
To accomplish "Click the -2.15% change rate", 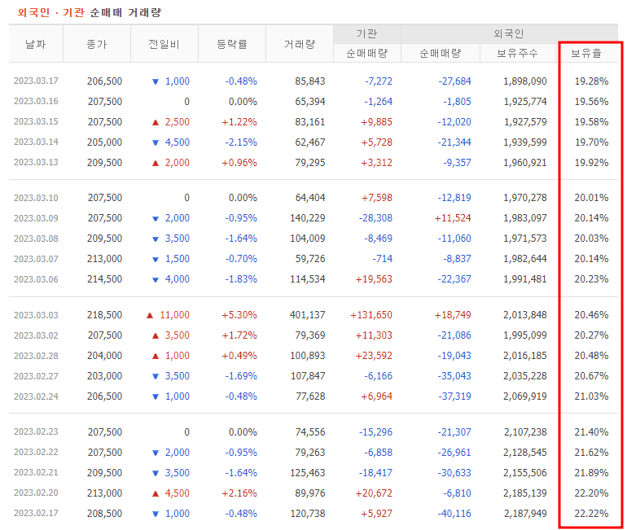I will [x=241, y=142].
